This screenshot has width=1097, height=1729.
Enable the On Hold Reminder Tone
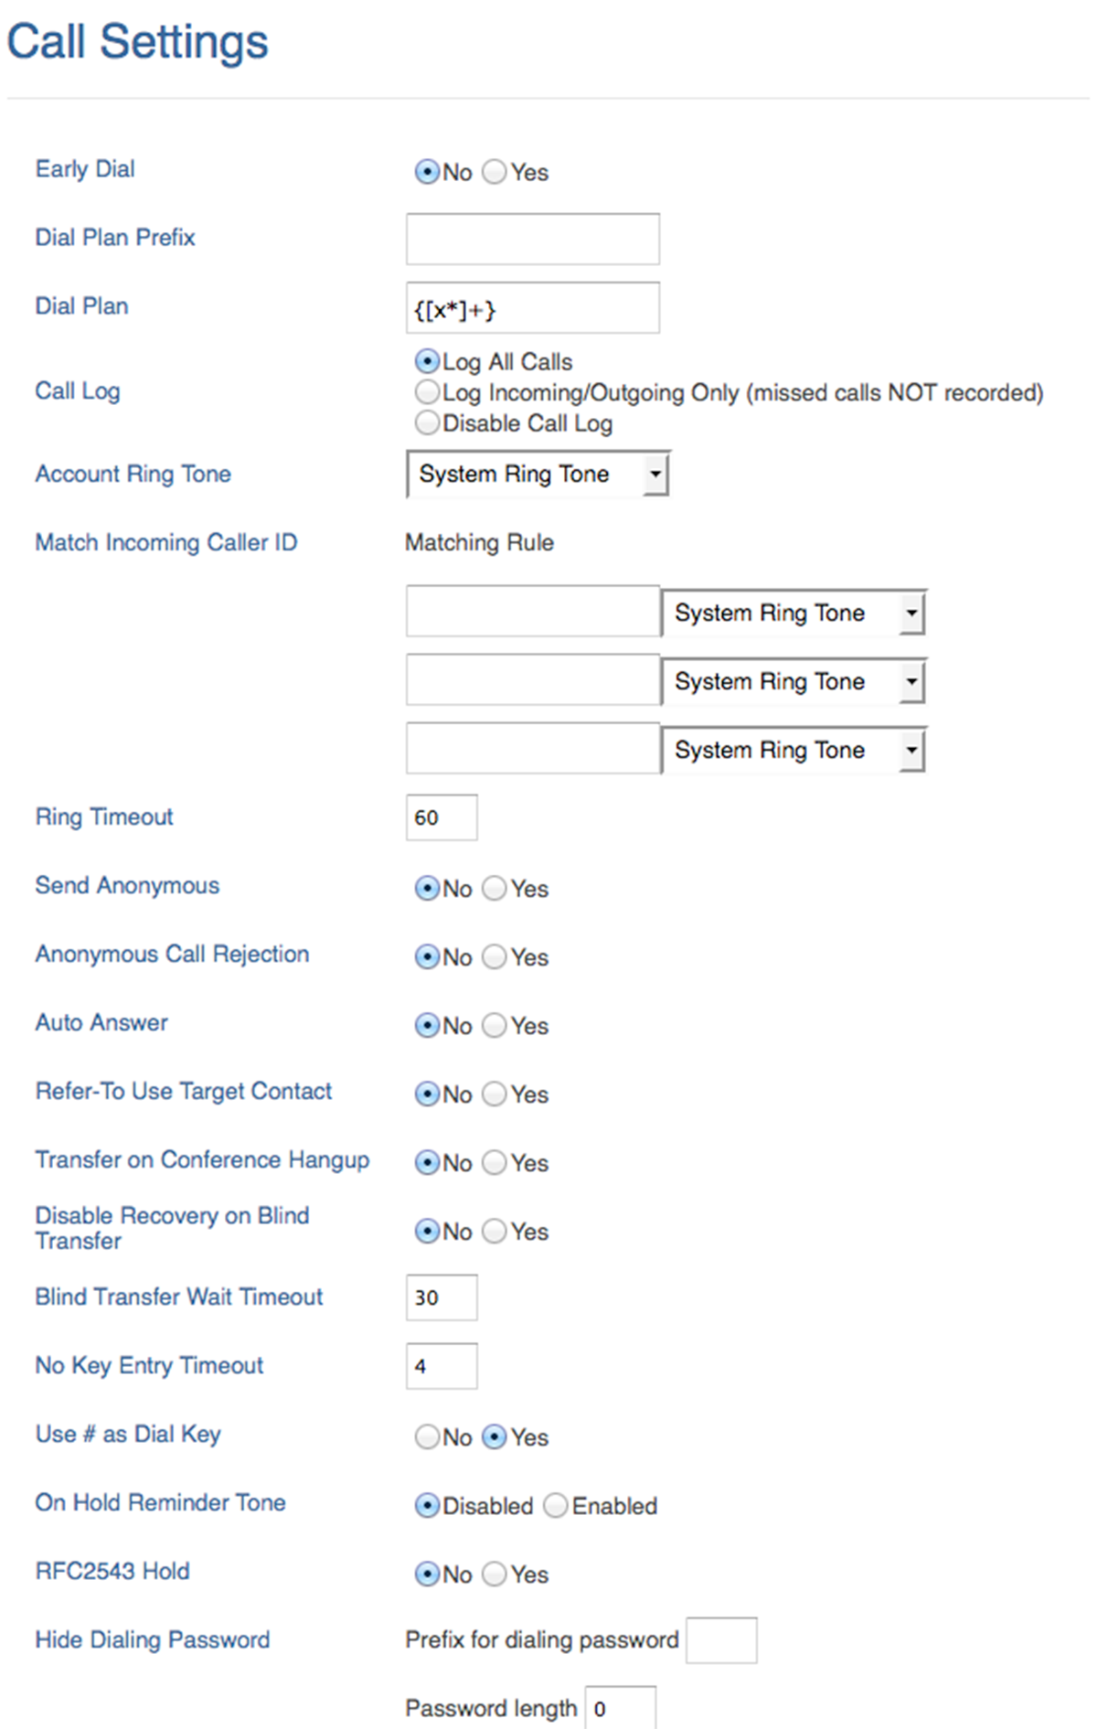[x=556, y=1505]
